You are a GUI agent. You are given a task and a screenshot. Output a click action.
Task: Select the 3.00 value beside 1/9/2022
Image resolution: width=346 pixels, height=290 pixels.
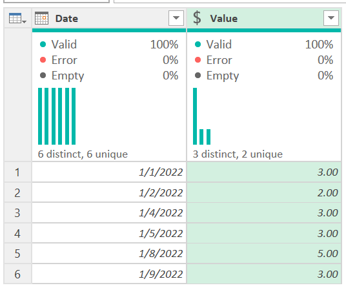tap(264, 274)
